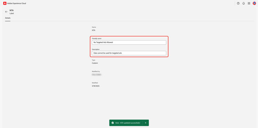Image resolution: width=258 pixels, height=128 pixels.
Task: Click the success checkmark icon in toast
Action: point(112,123)
